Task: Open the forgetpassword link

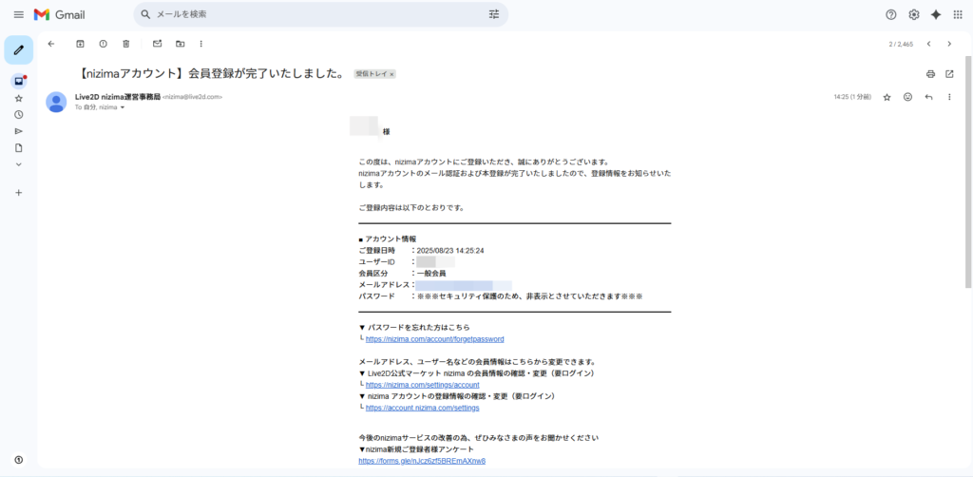Action: click(434, 339)
